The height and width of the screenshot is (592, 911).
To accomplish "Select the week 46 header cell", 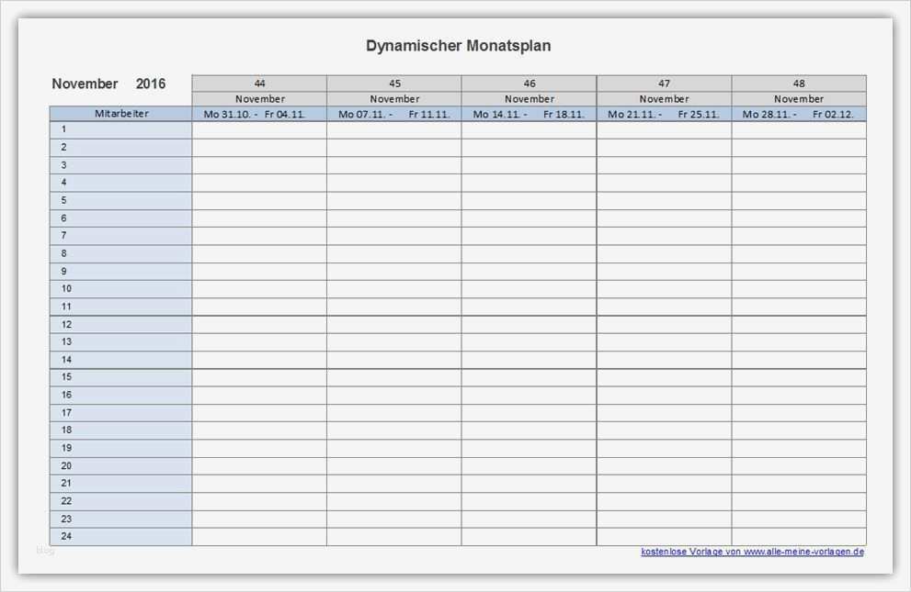I will click(529, 83).
